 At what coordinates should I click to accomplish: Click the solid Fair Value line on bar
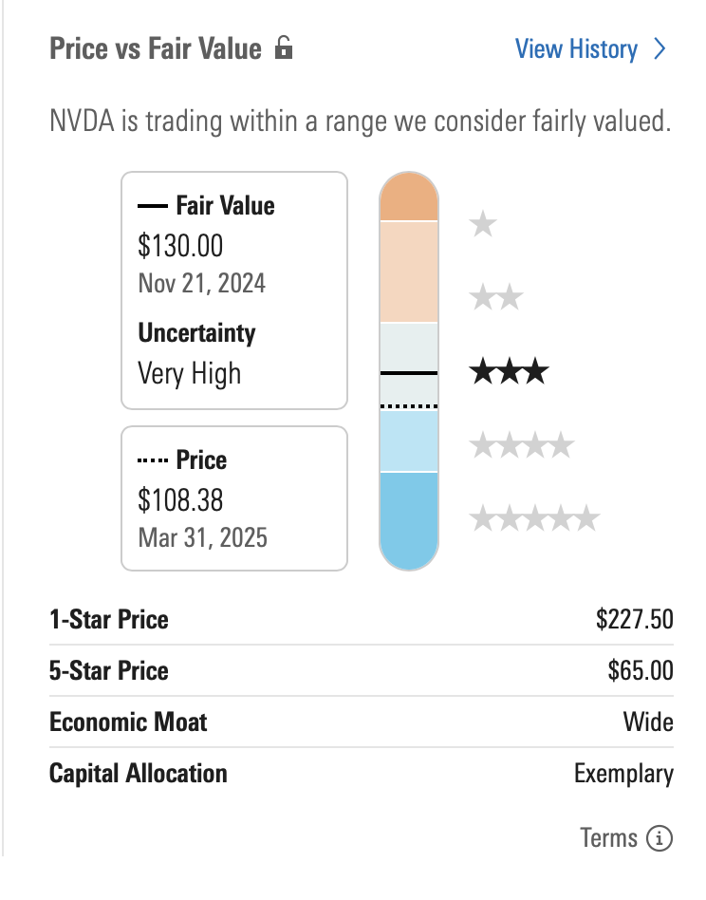[x=409, y=373]
